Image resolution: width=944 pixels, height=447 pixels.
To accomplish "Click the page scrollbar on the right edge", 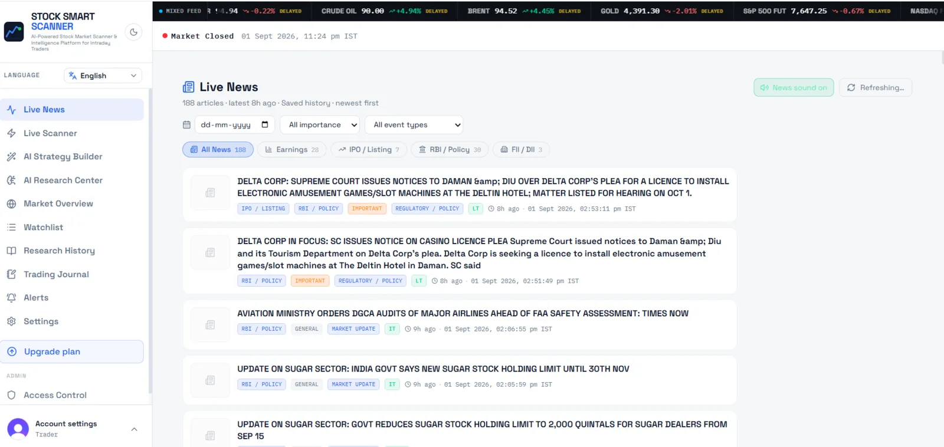I will 942,58.
